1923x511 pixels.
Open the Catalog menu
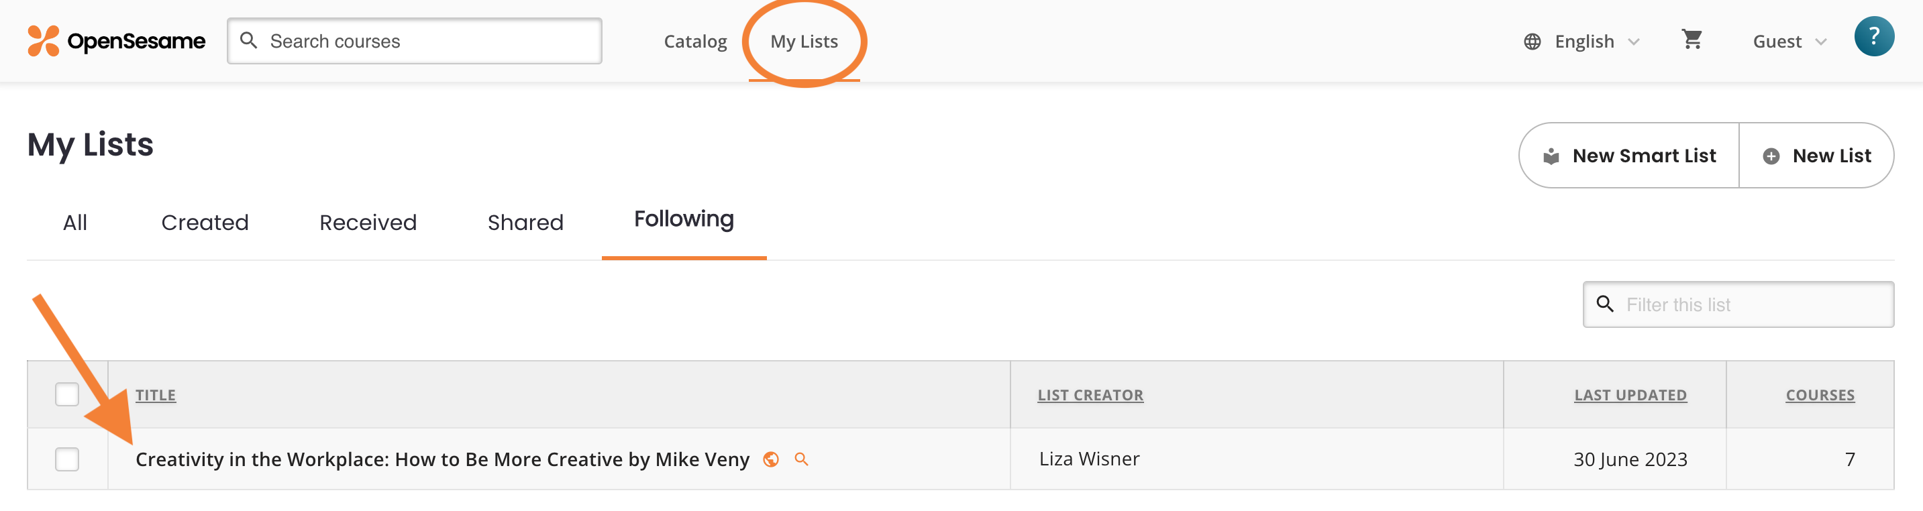pos(695,41)
